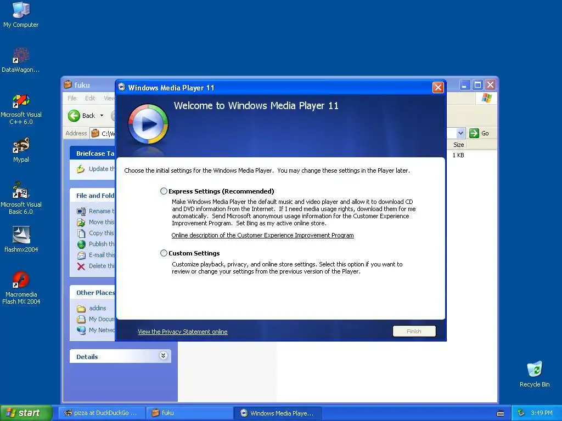Select Express Settings (Recommended) option

click(164, 191)
